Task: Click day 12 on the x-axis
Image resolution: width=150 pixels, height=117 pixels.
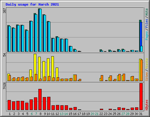Action: [57, 114]
